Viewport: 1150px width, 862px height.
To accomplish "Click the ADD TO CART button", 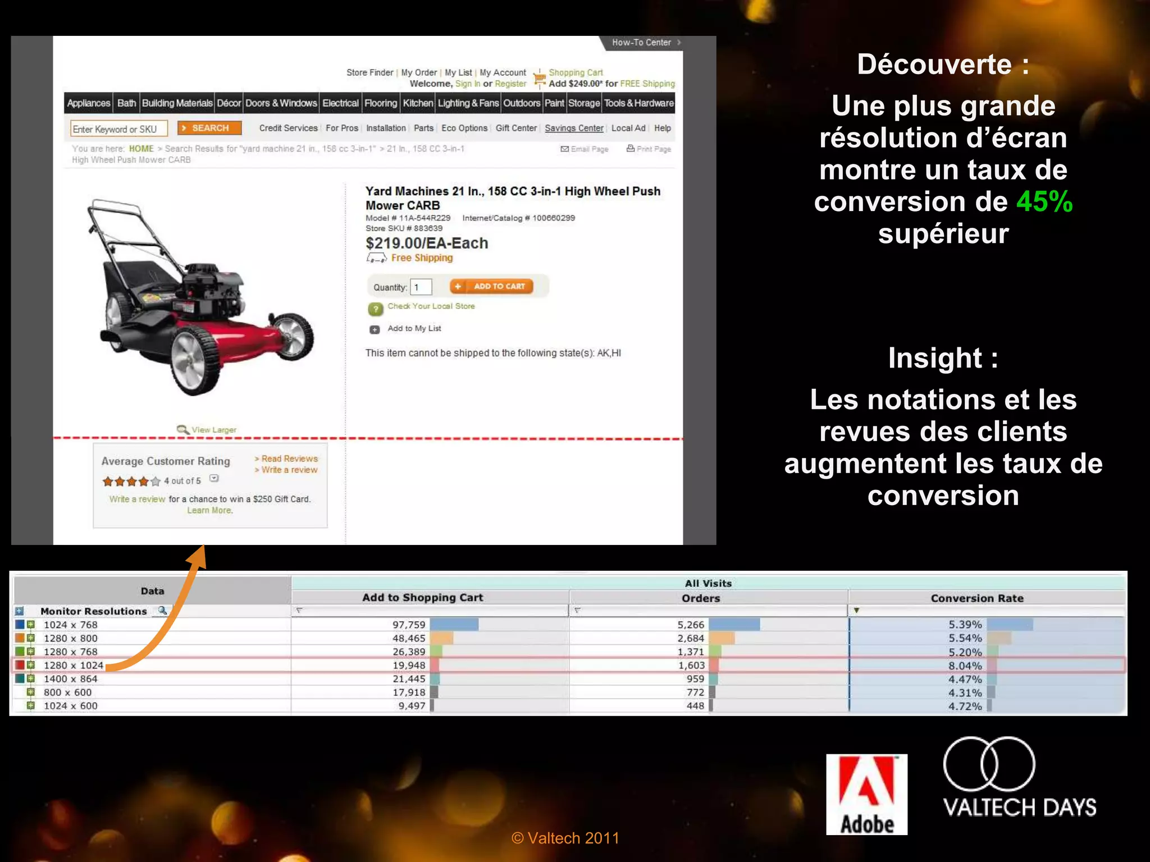I will (491, 286).
